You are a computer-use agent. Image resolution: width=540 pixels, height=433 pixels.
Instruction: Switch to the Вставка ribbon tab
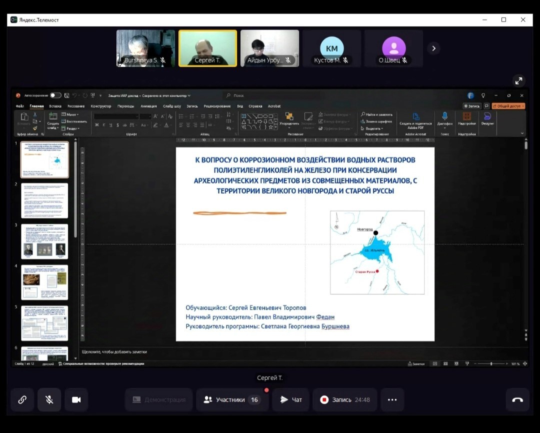tap(55, 106)
